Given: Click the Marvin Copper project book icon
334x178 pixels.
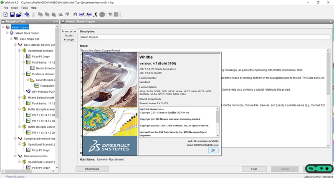Looking at the screenshot, I should coord(8,27).
